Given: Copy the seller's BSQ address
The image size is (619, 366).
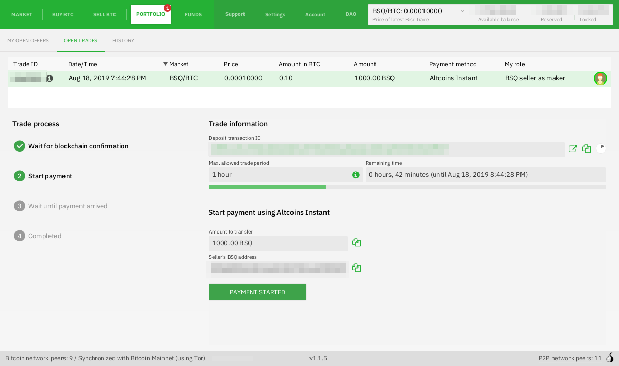Looking at the screenshot, I should pyautogui.click(x=356, y=268).
